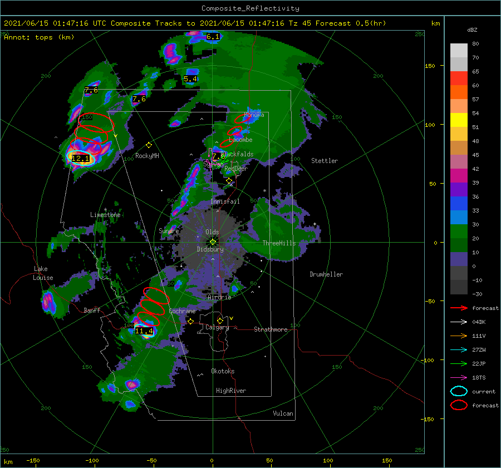Click the Calgary city label

click(x=217, y=327)
